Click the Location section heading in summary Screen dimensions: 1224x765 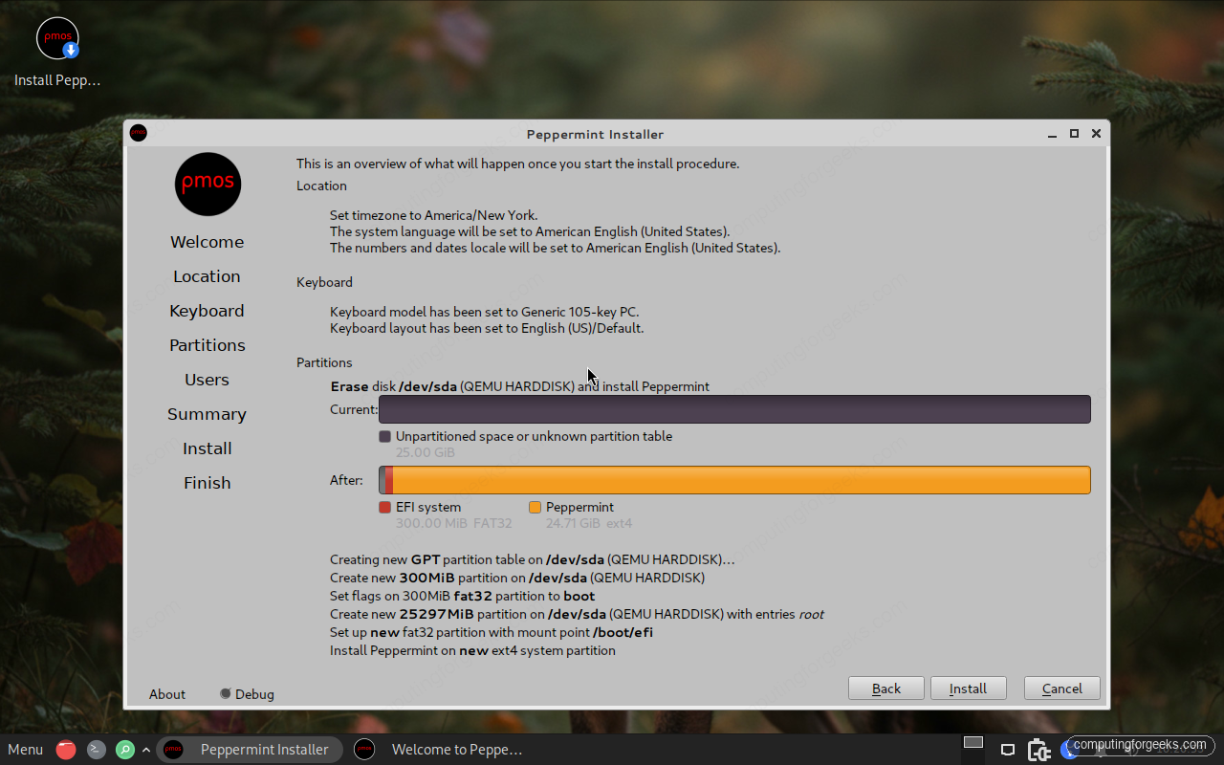[321, 186]
